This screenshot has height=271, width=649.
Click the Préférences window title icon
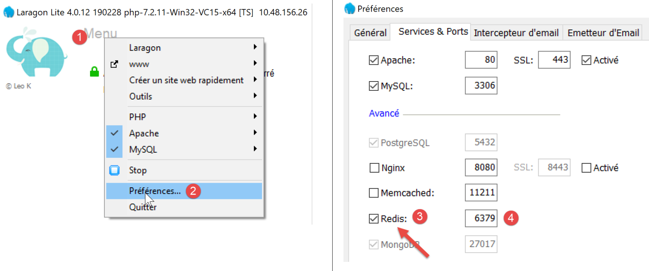click(x=349, y=8)
